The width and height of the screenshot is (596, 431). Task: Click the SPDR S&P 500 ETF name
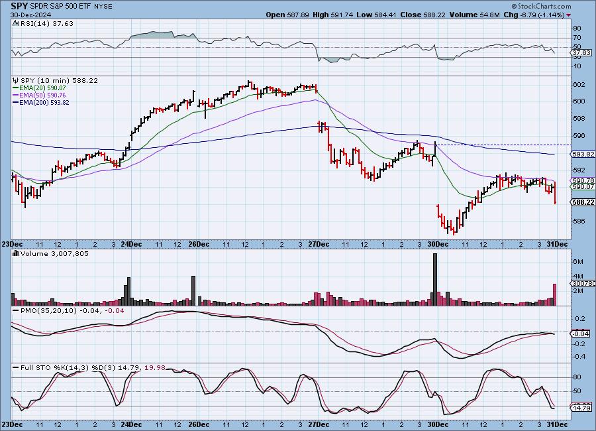60,7
